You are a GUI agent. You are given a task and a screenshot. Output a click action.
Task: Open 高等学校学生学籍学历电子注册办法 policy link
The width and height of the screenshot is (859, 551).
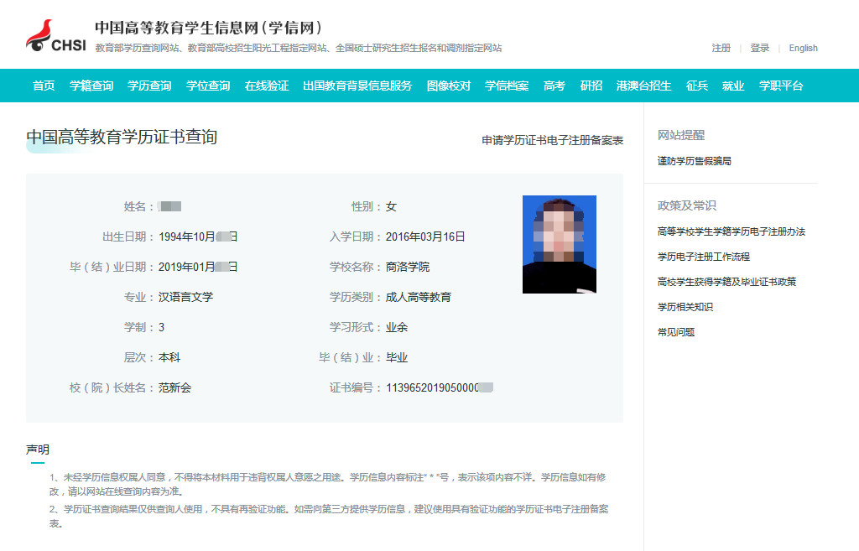click(x=731, y=231)
